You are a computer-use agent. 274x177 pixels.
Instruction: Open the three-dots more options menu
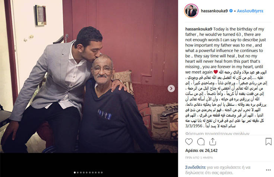[268, 170]
